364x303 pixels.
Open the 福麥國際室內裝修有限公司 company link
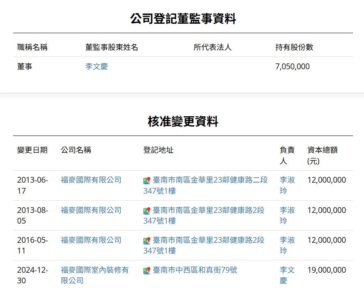(x=94, y=275)
